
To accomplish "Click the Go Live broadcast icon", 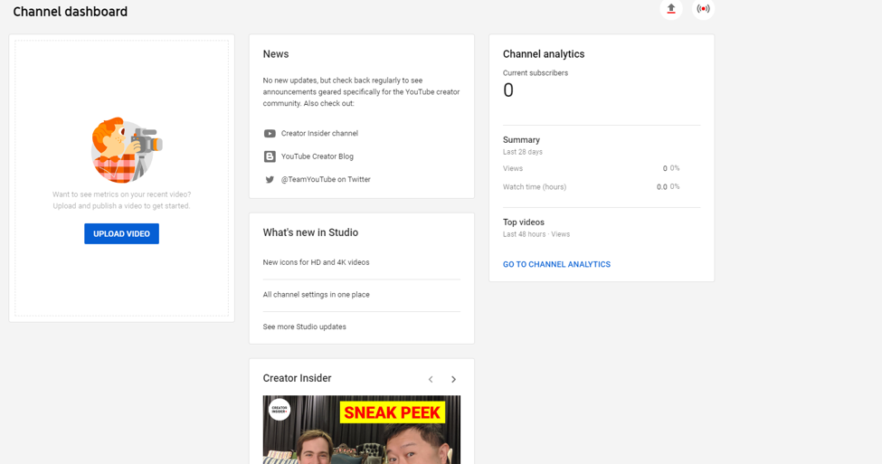I will (703, 8).
